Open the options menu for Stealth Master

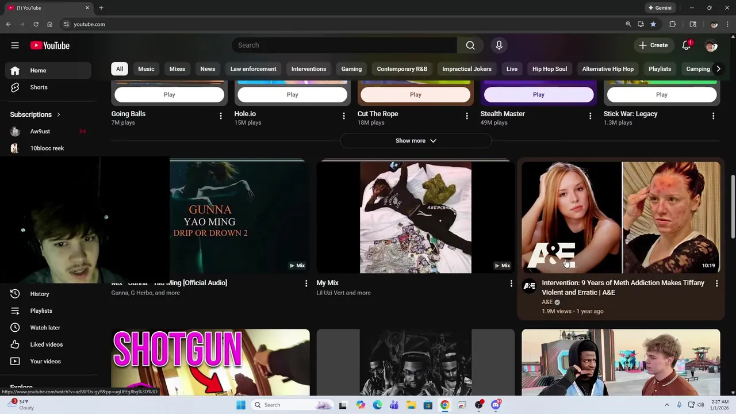coord(590,116)
